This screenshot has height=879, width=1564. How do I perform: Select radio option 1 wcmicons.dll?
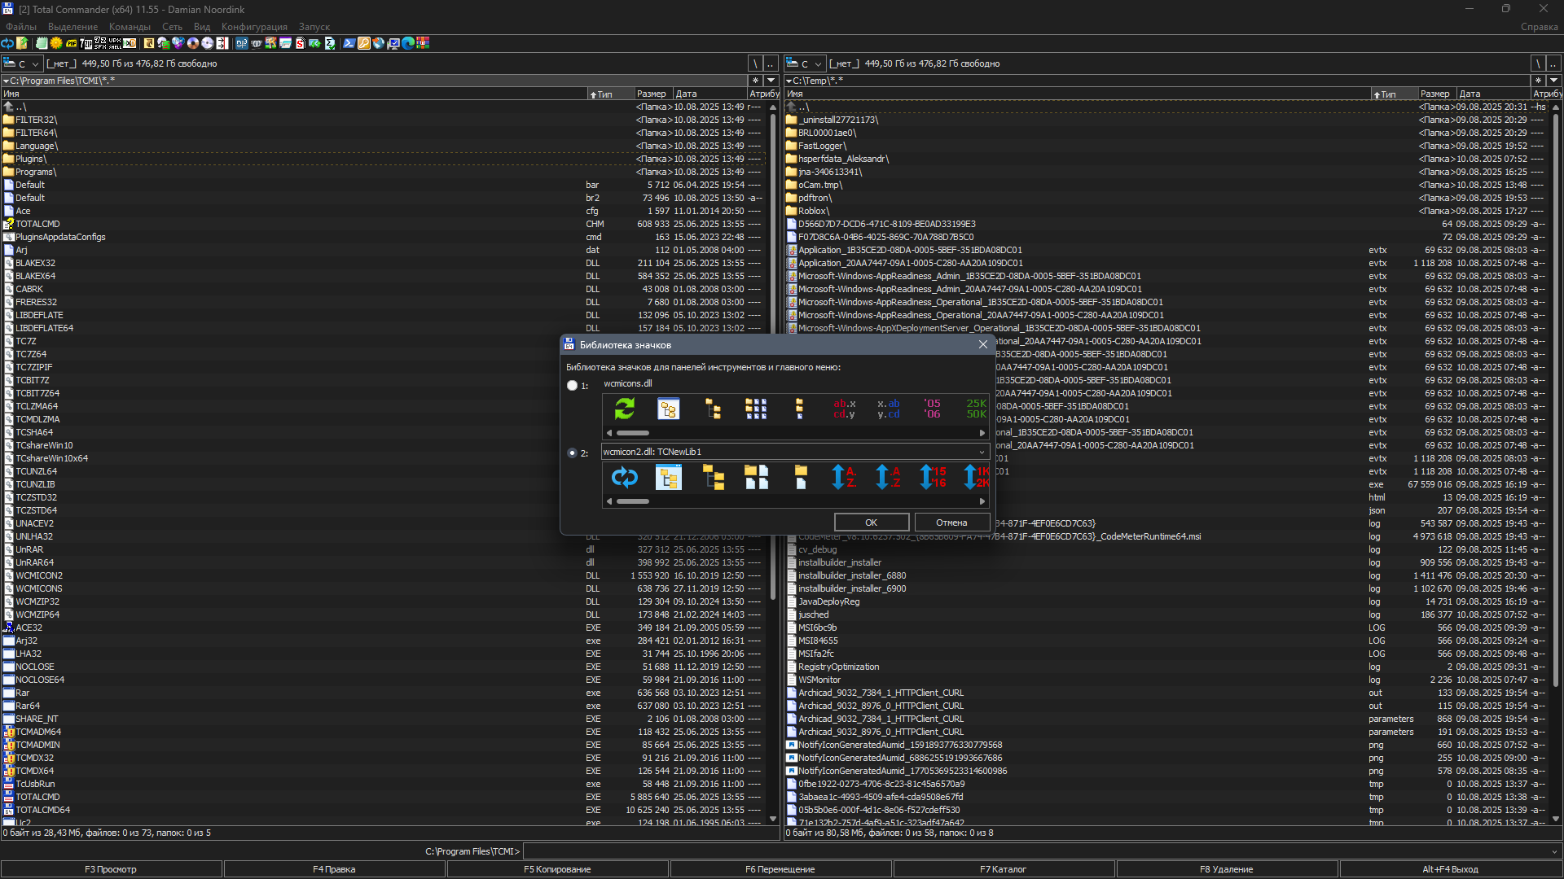(x=572, y=386)
